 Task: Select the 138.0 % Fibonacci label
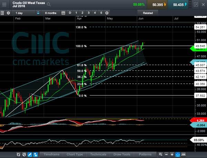(x=81, y=27)
